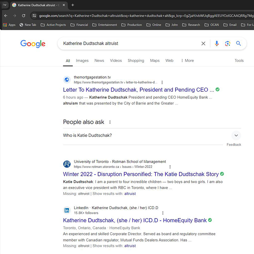Switch to the Videos tab

[116, 61]
